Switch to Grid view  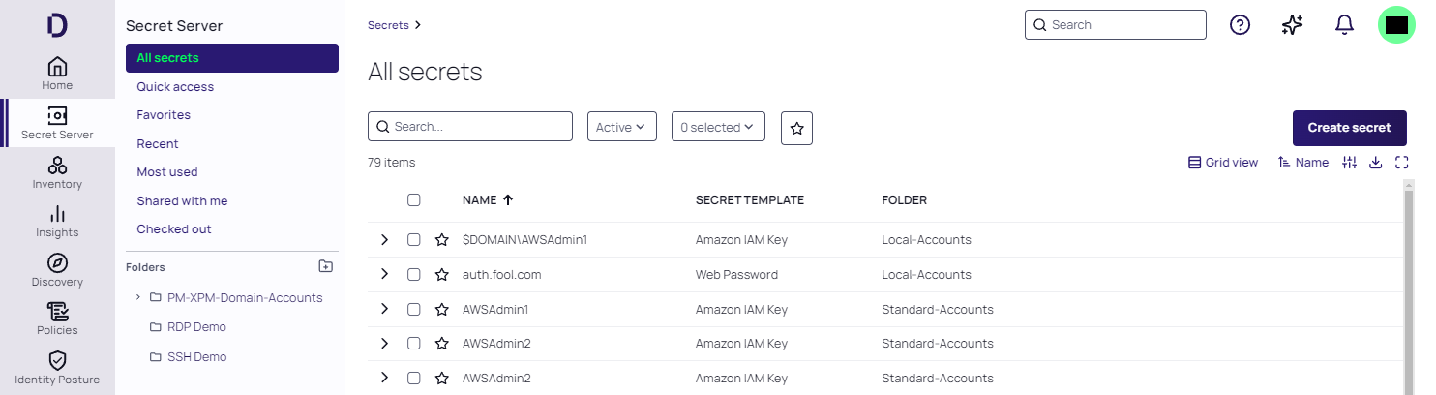click(1223, 163)
